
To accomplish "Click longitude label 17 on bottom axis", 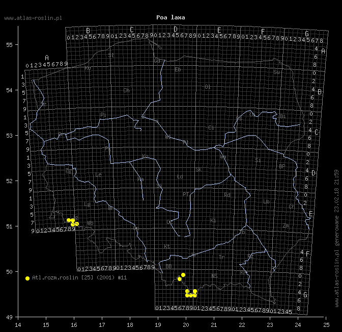I will click(102, 325).
